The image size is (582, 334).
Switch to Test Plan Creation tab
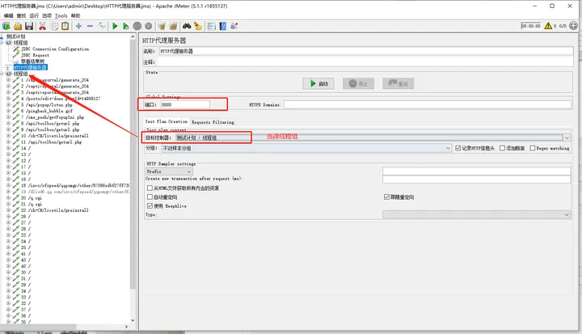pyautogui.click(x=167, y=121)
